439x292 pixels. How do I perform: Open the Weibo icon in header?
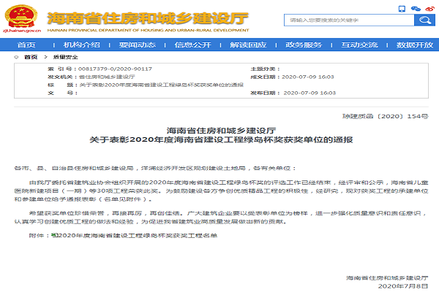[429, 9]
